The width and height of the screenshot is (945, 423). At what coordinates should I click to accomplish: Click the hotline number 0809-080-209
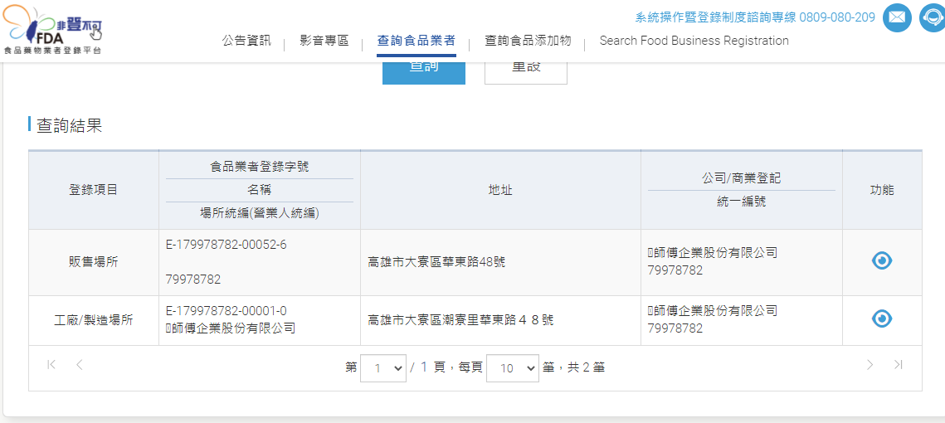837,17
